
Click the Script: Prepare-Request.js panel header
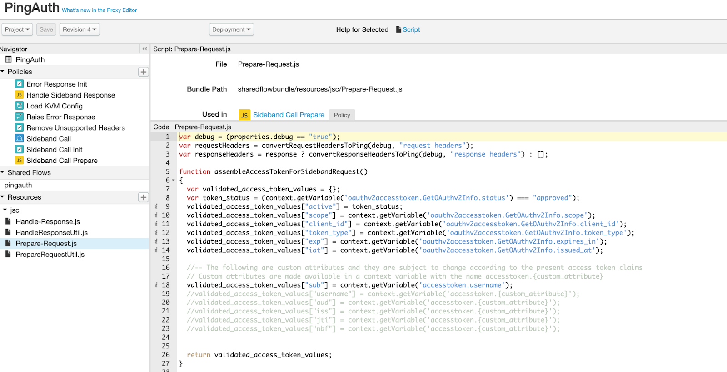click(192, 49)
